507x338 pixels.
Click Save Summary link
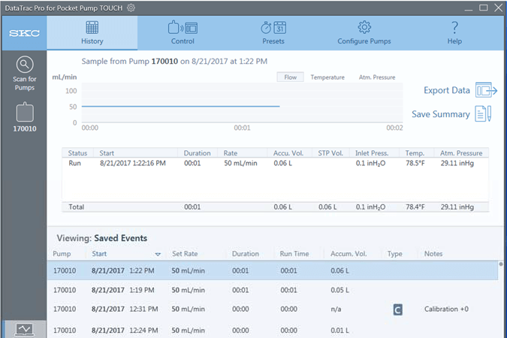click(x=440, y=114)
